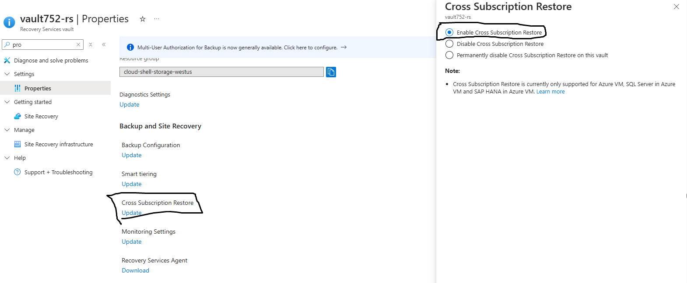This screenshot has height=283, width=687.
Task: Click the Site Recovery cloud icon
Action: tap(18, 116)
